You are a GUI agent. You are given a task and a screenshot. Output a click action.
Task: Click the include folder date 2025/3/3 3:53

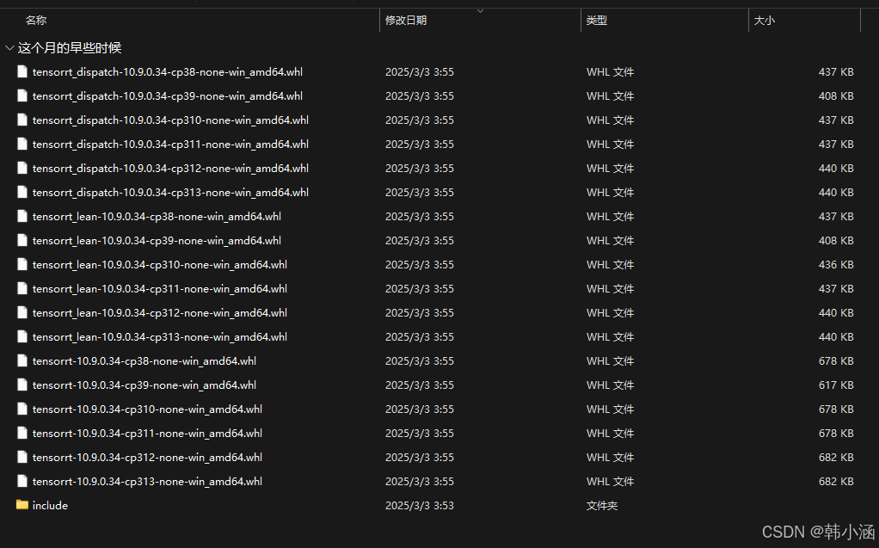[x=420, y=505]
